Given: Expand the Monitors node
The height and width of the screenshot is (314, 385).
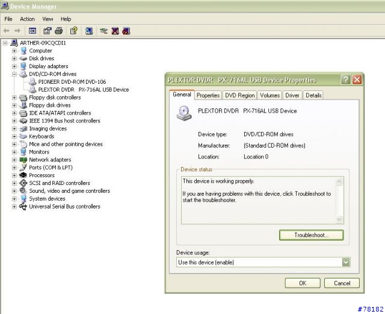Looking at the screenshot, I should (x=14, y=152).
